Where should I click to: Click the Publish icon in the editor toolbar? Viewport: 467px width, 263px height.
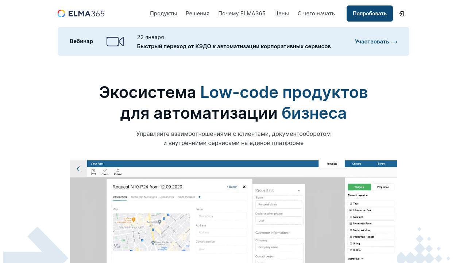118,171
